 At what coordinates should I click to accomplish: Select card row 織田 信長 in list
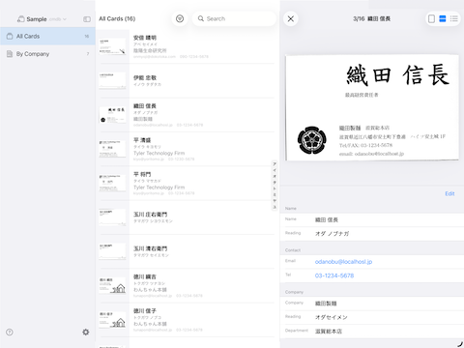[x=188, y=115]
